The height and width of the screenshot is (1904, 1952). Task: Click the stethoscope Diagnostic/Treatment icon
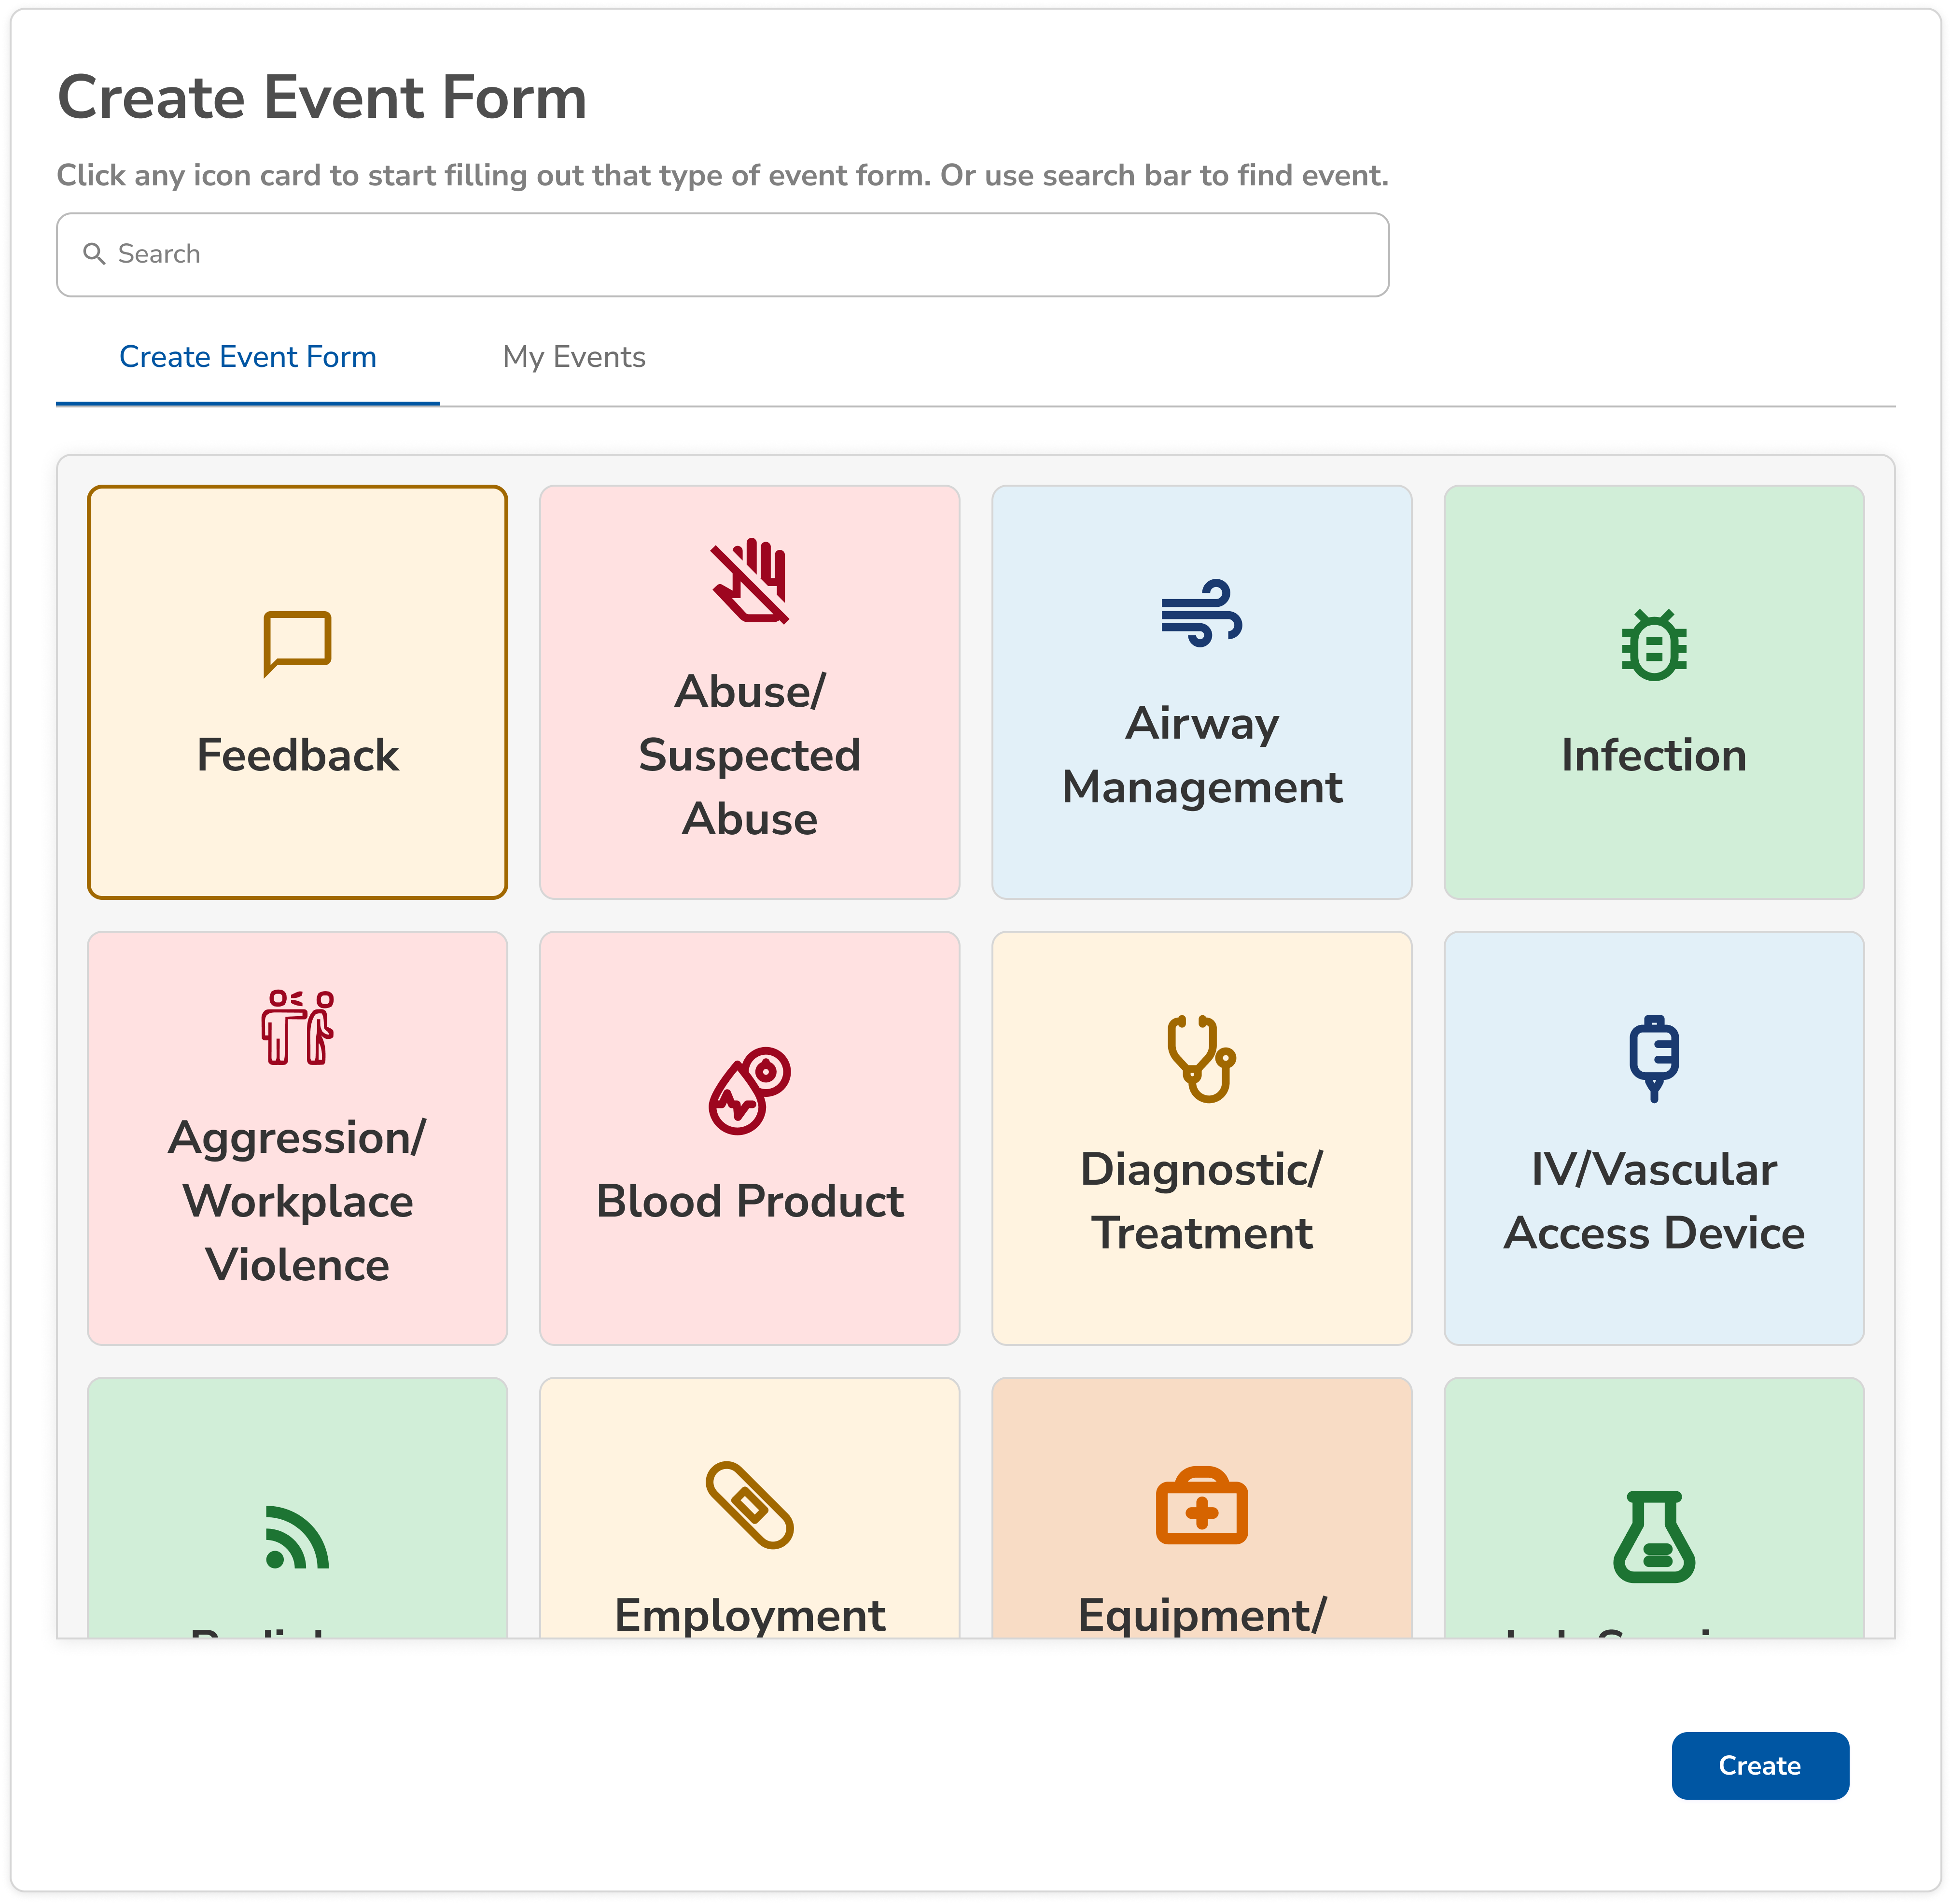coord(1201,1058)
